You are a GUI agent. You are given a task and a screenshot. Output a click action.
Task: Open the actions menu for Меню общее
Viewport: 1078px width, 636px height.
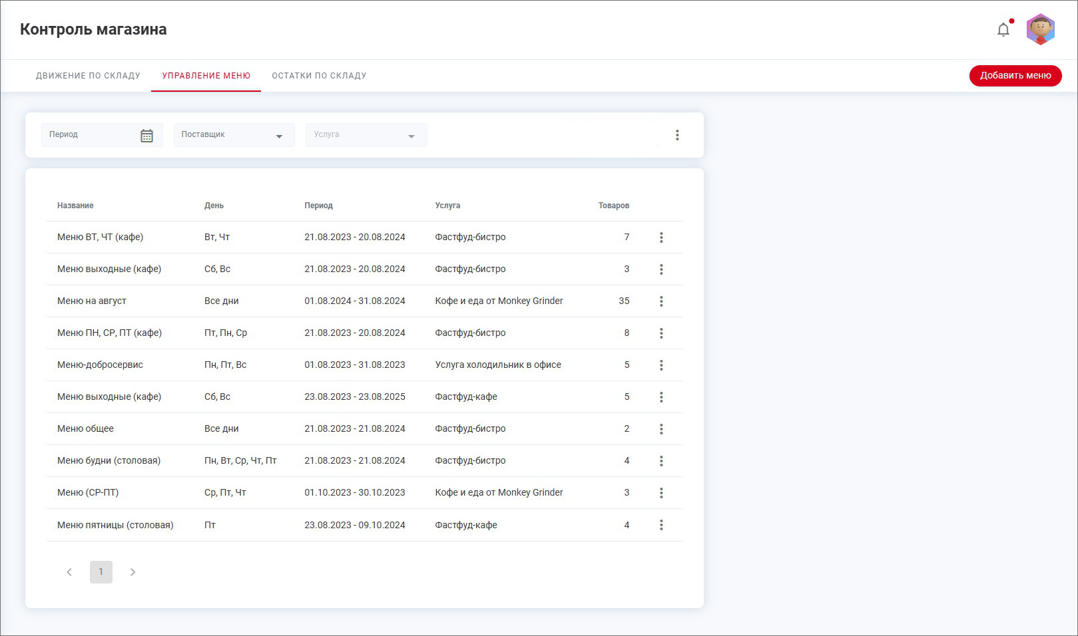point(661,429)
